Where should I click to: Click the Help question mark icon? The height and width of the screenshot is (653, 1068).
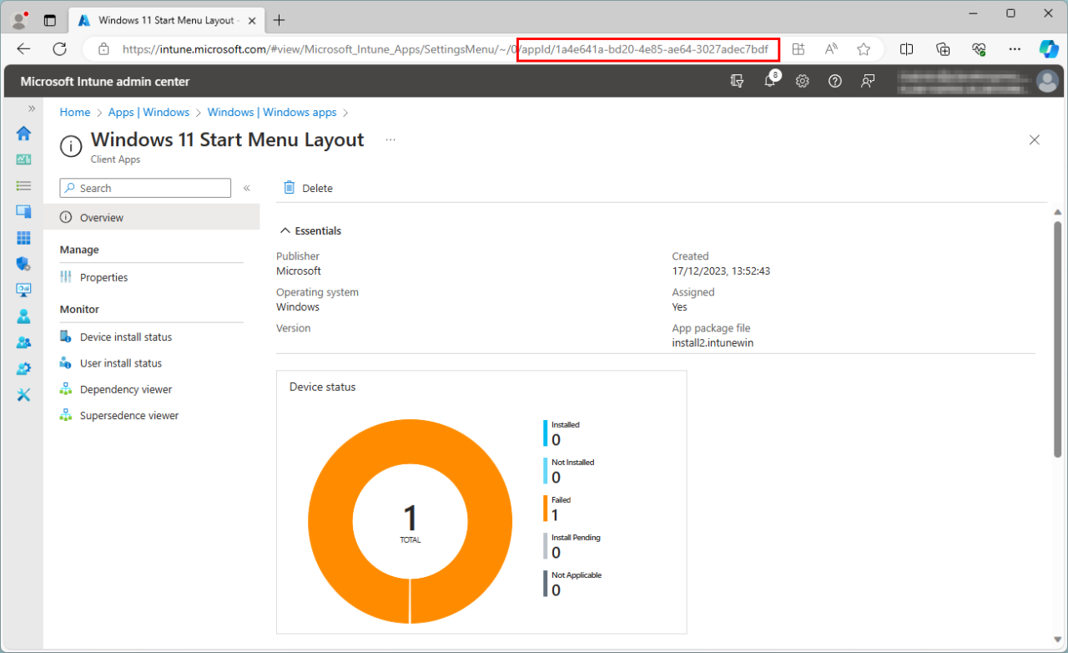[834, 82]
